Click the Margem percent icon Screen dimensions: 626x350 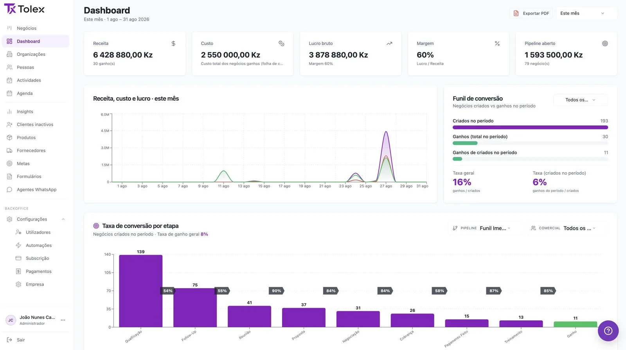tap(497, 43)
